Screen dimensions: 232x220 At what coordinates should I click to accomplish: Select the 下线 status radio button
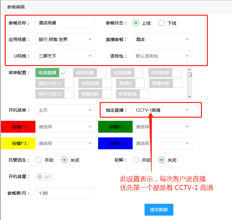tap(161, 23)
